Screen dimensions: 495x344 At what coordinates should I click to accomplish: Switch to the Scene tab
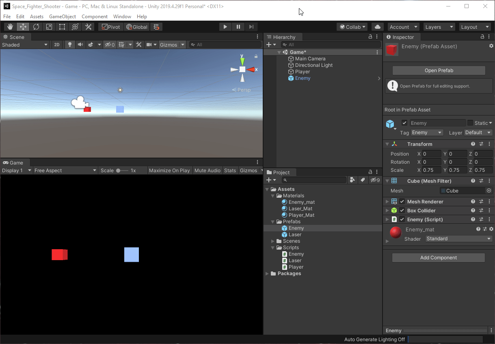coord(15,36)
